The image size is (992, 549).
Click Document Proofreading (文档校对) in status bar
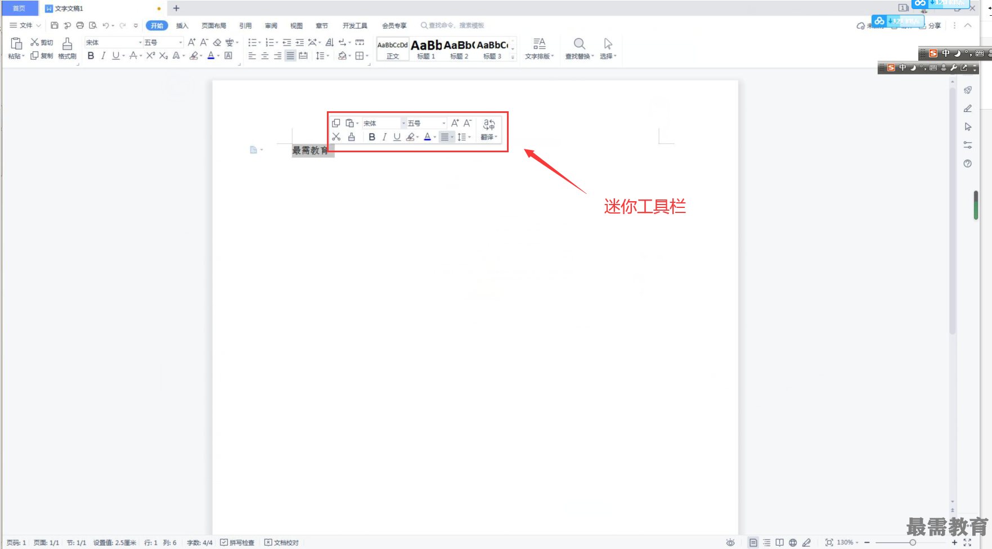[282, 542]
